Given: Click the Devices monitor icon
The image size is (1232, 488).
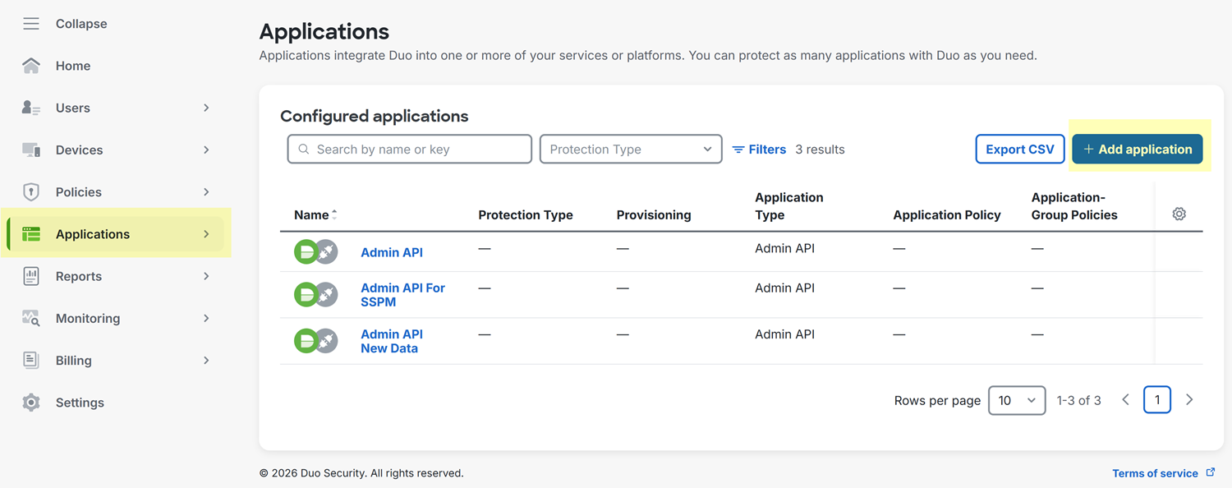Looking at the screenshot, I should coord(31,150).
